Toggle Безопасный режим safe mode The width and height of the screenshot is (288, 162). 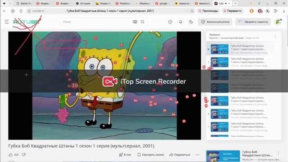tap(215, 22)
